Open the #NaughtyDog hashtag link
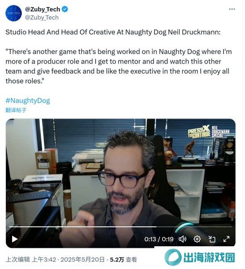This screenshot has height=269, width=245. pyautogui.click(x=28, y=100)
